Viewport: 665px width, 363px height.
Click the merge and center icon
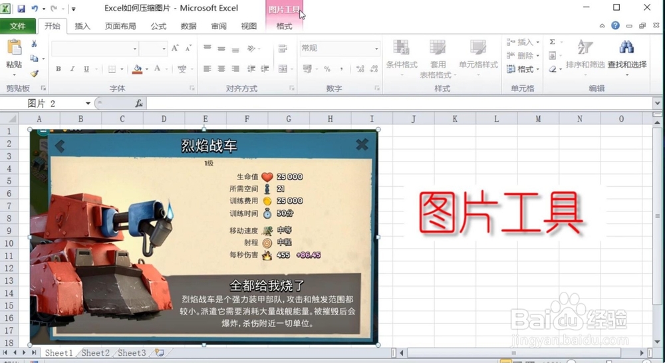tap(283, 68)
